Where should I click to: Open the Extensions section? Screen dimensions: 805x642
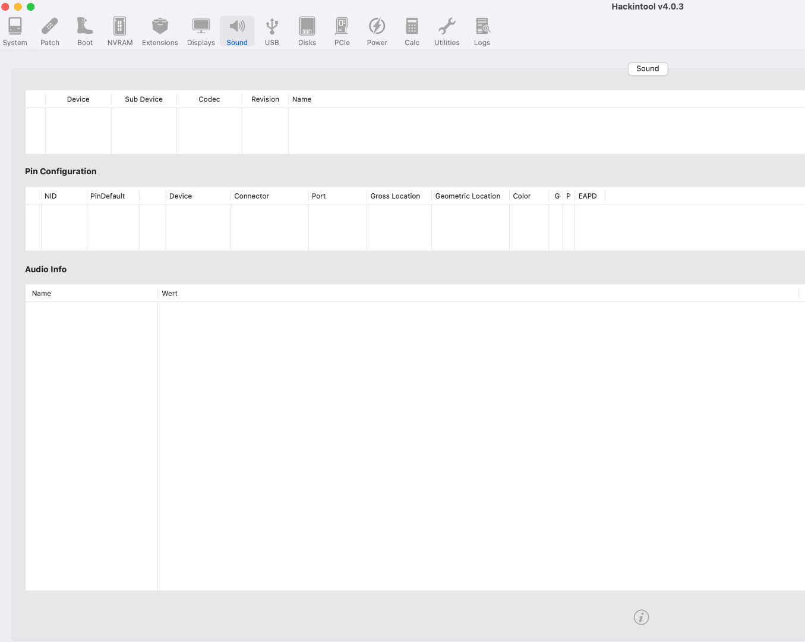pos(160,32)
